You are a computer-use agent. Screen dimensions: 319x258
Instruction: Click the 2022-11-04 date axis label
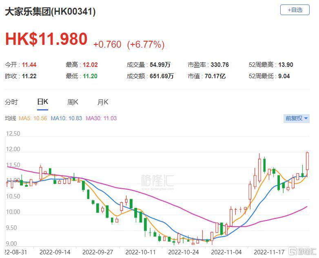226,252
